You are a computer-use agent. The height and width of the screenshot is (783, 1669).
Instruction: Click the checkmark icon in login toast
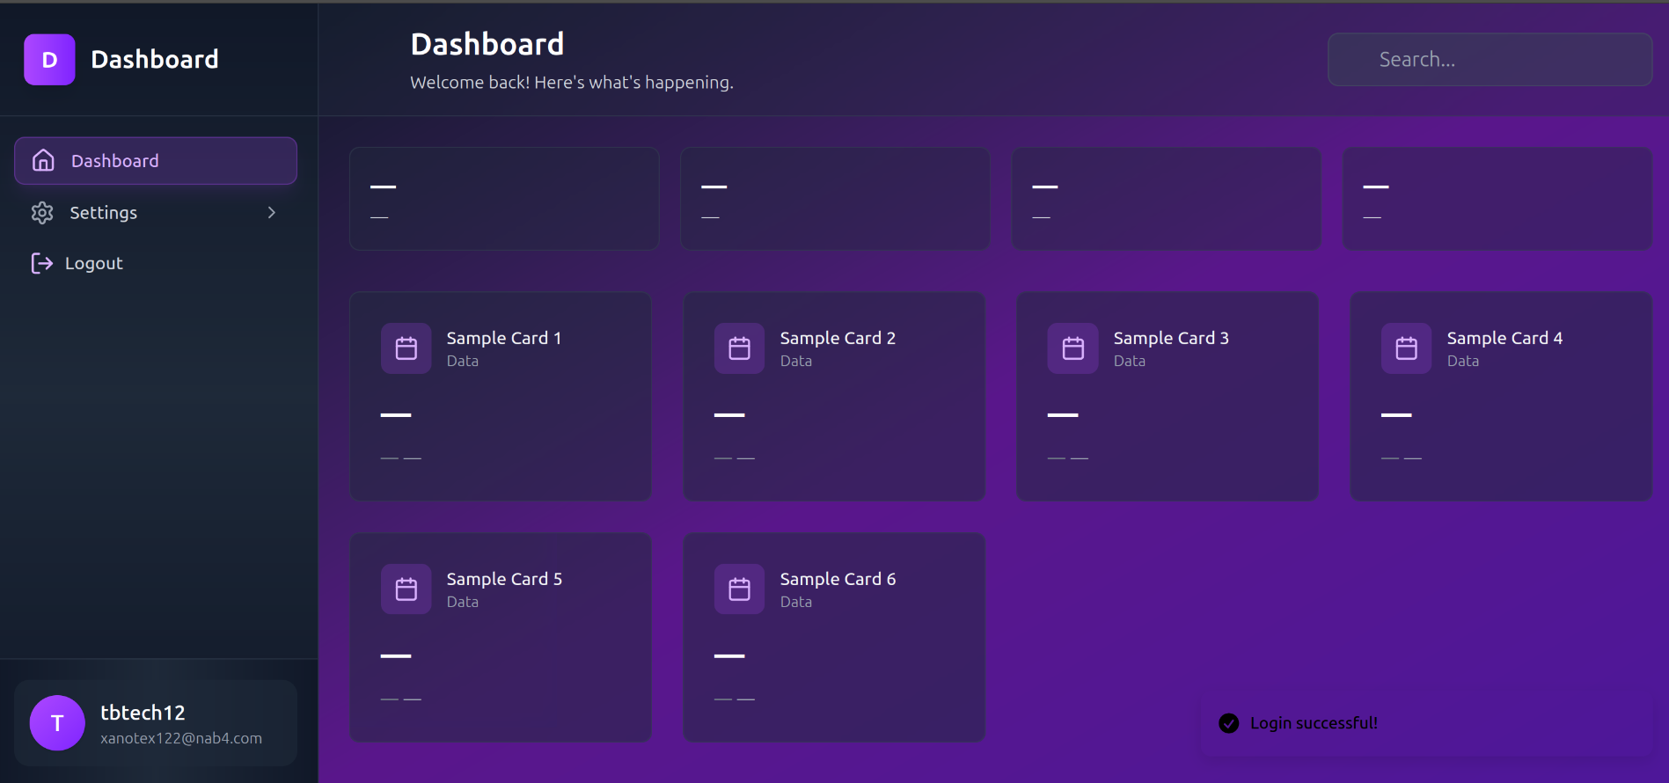(x=1229, y=723)
